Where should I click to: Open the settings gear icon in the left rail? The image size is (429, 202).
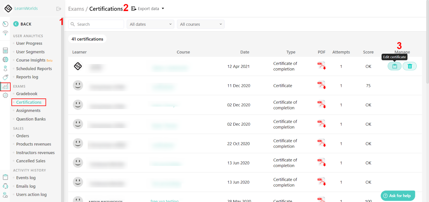pos(5,95)
